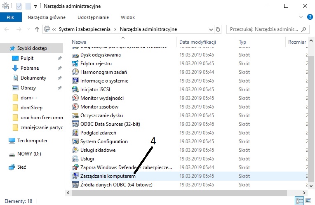
Task: Click Properties quick access toolbar icon
Action: point(19,6)
